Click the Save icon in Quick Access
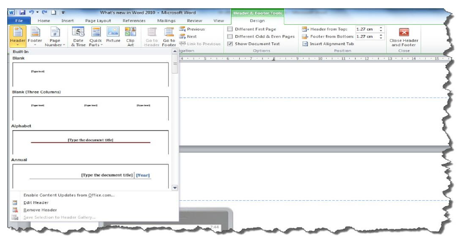468x248 pixels. pyautogui.click(x=23, y=13)
